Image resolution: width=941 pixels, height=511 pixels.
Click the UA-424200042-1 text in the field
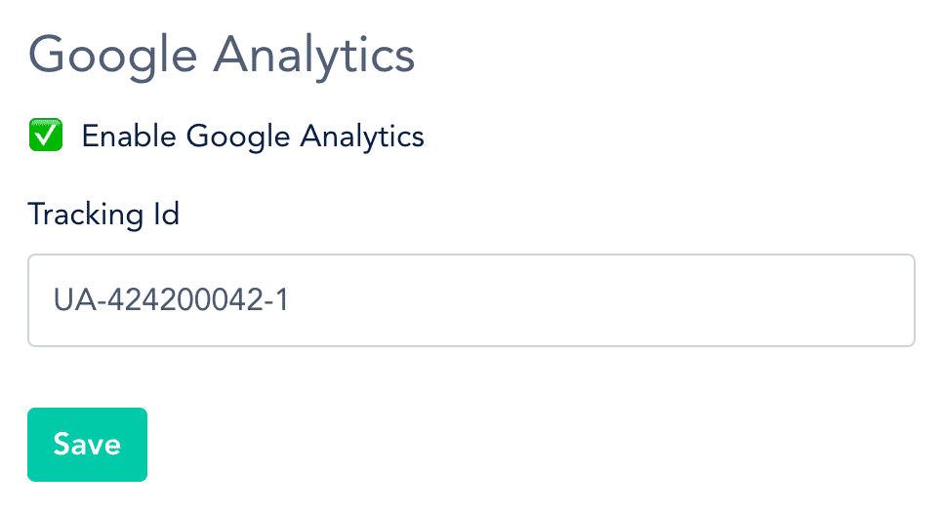point(171,300)
